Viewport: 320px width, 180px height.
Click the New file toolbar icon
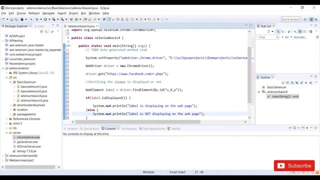tap(3, 19)
